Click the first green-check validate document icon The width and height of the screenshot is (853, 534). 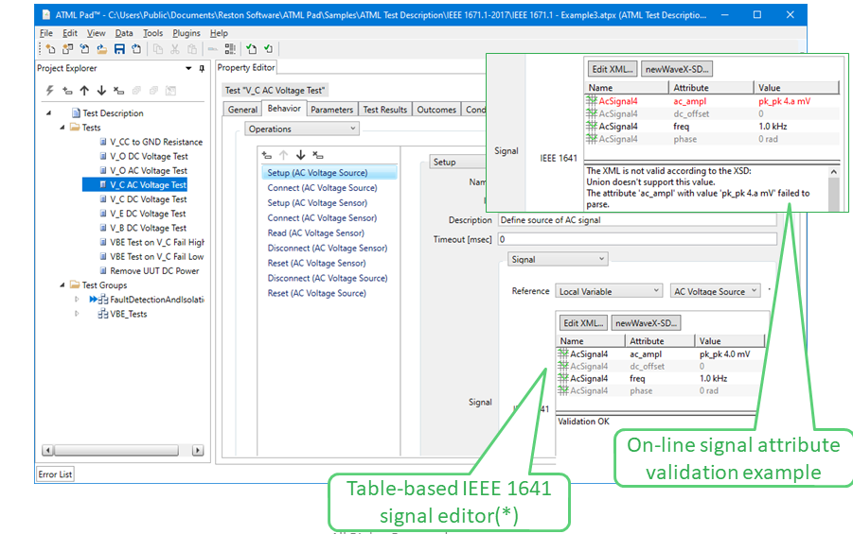pos(251,49)
